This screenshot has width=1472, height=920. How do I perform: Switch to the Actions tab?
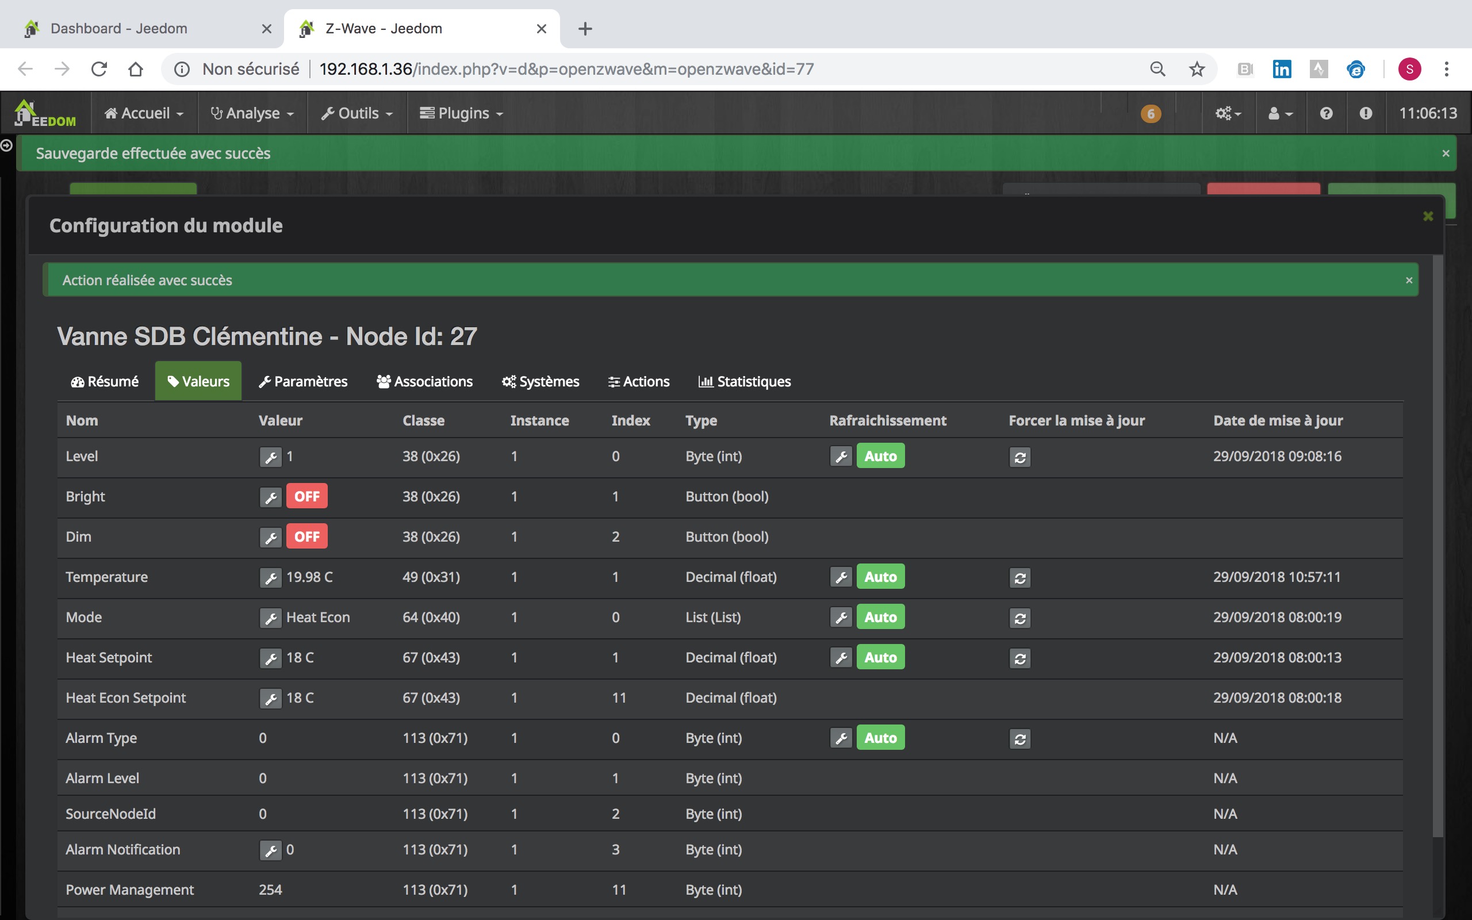(639, 381)
